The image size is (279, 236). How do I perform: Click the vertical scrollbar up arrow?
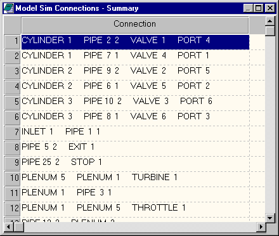coord(270,21)
